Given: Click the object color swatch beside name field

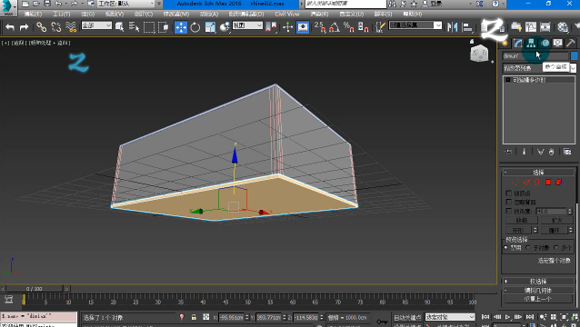Looking at the screenshot, I should tap(574, 55).
